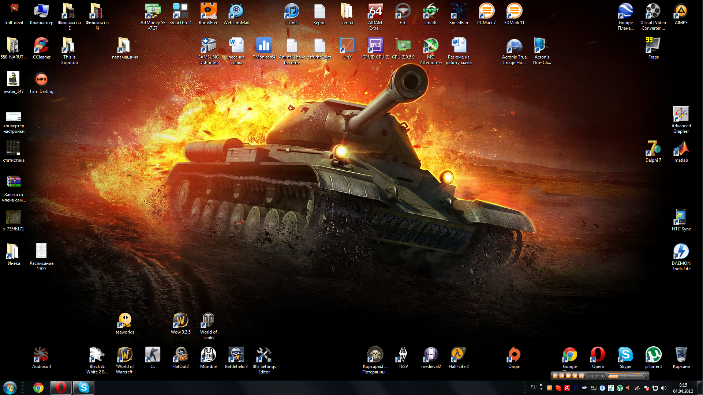Switch to Skype in the taskbar
This screenshot has width=703, height=395.
click(84, 388)
